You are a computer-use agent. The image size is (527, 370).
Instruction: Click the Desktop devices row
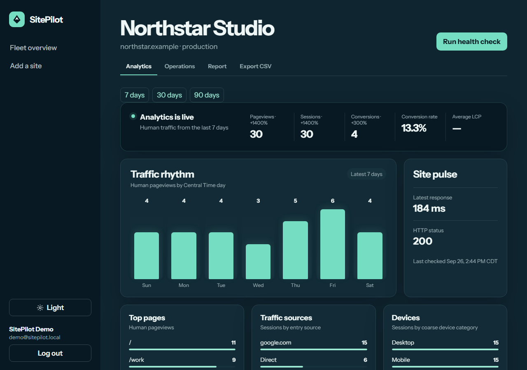445,345
